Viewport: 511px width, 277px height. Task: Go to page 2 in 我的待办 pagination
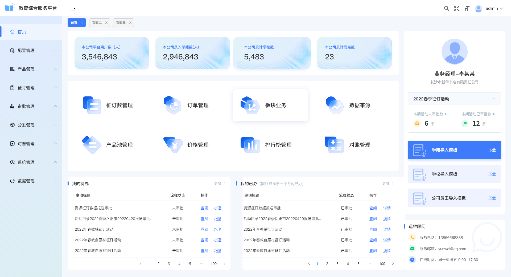pos(159,264)
